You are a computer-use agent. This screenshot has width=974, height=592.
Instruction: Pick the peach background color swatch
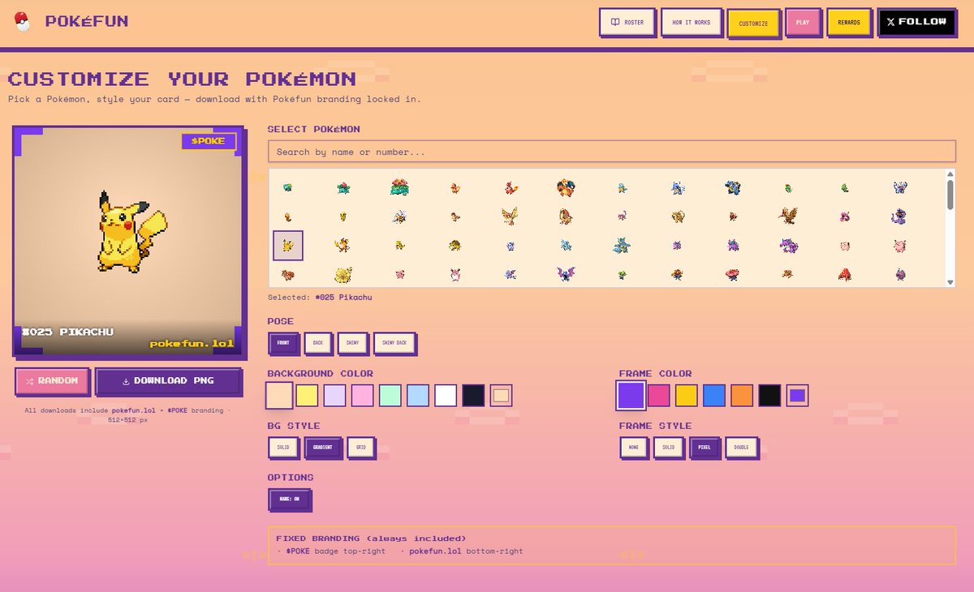pyautogui.click(x=279, y=396)
